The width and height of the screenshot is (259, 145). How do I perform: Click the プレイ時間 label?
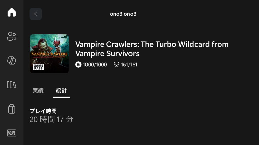coord(43,111)
